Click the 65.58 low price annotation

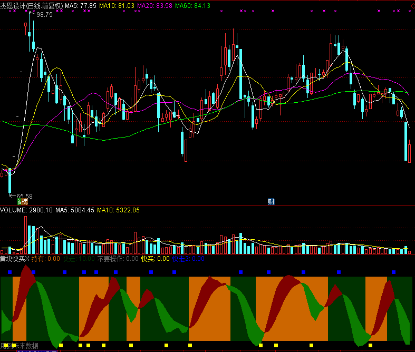(24, 196)
